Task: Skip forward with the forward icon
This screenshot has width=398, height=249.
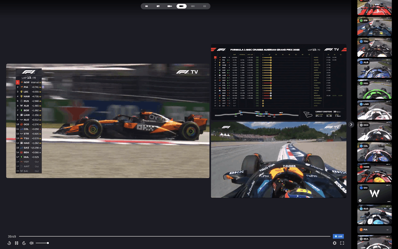Action: (x=24, y=243)
